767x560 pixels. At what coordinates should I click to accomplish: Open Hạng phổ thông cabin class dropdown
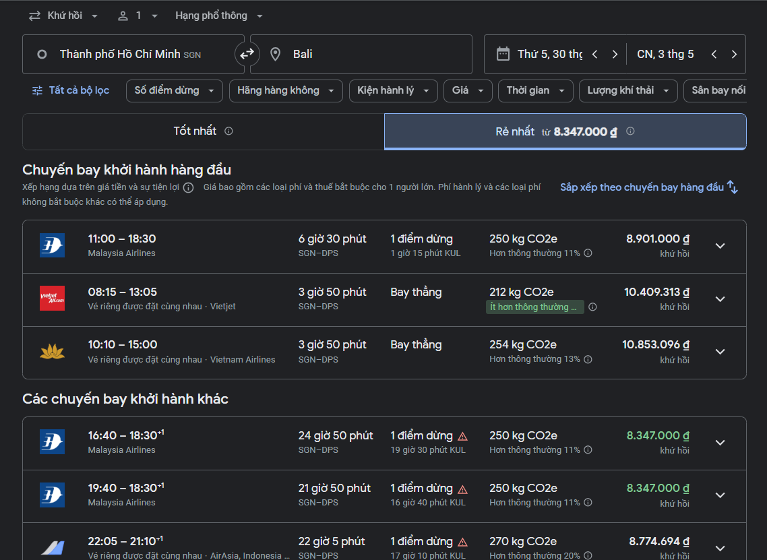(x=219, y=15)
